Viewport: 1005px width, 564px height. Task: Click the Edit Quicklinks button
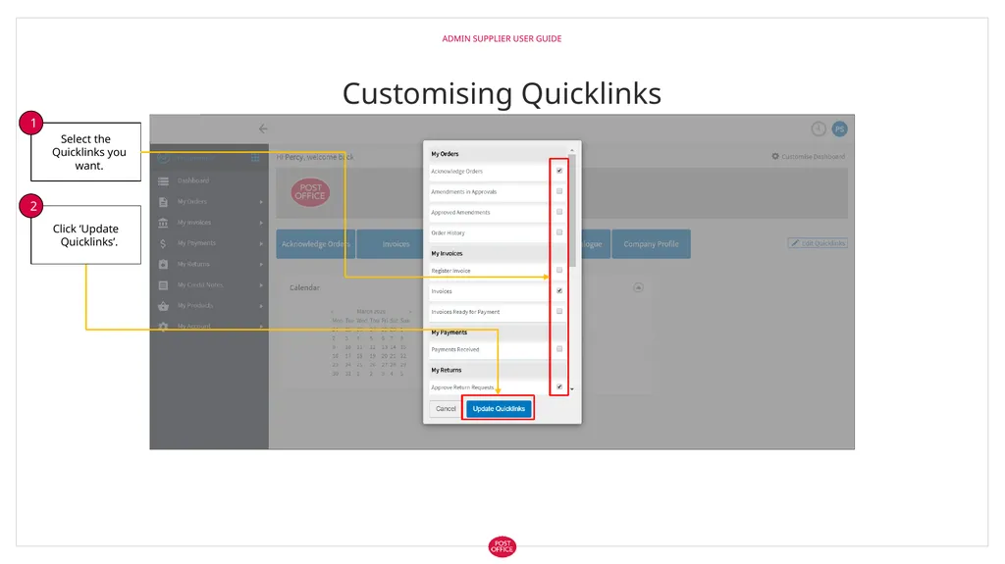818,243
